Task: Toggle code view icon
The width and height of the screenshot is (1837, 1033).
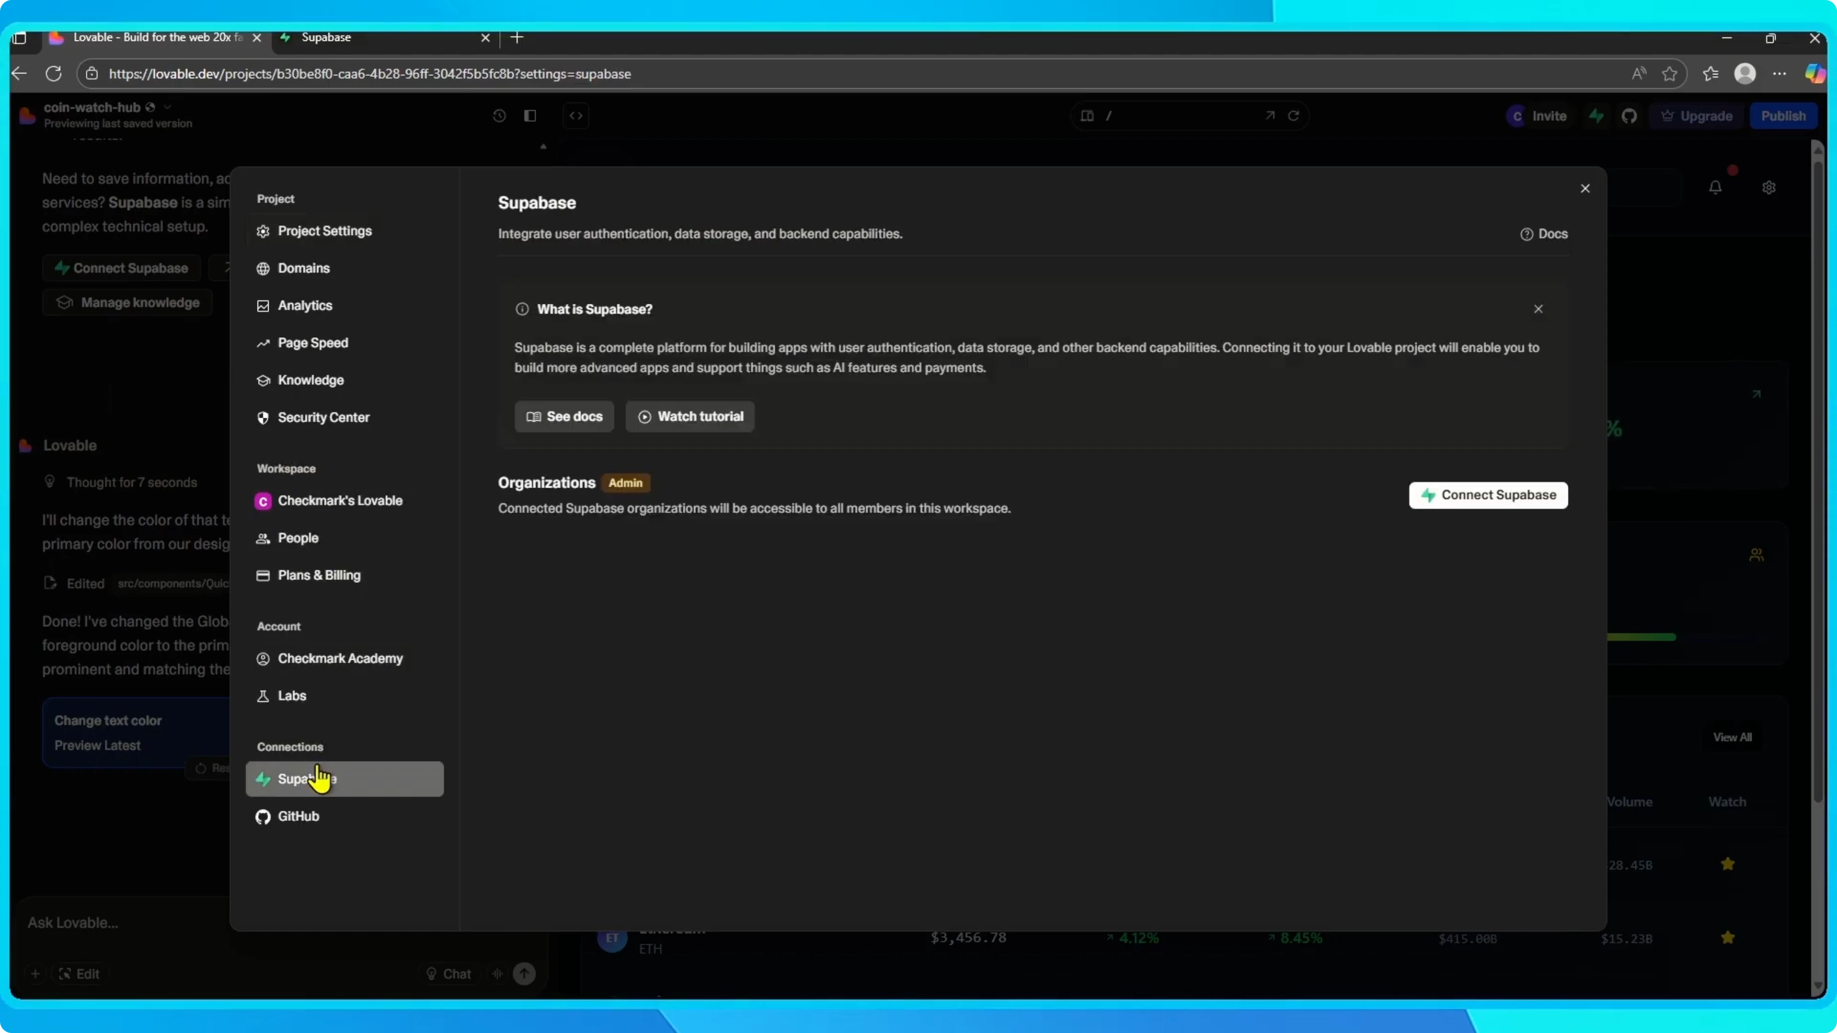Action: pos(576,115)
